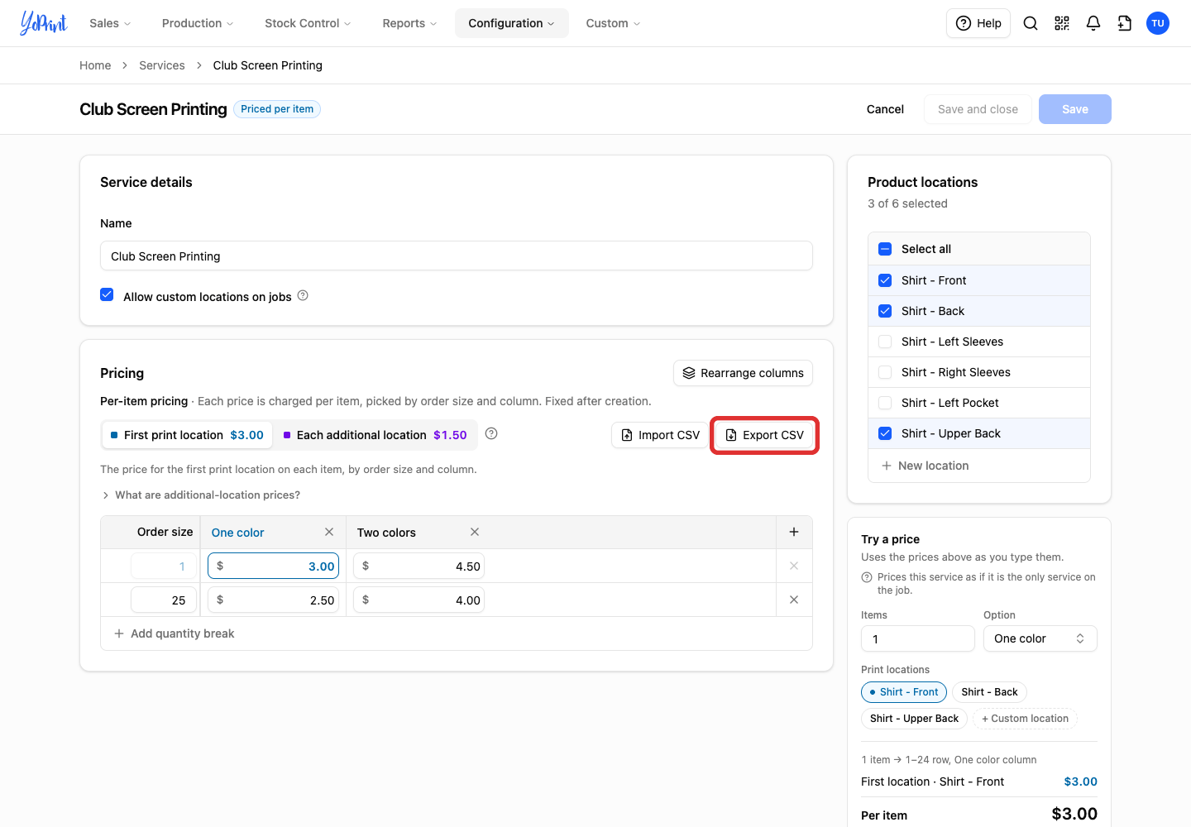Remove the Two colors column
The width and height of the screenshot is (1191, 827).
pos(475,532)
